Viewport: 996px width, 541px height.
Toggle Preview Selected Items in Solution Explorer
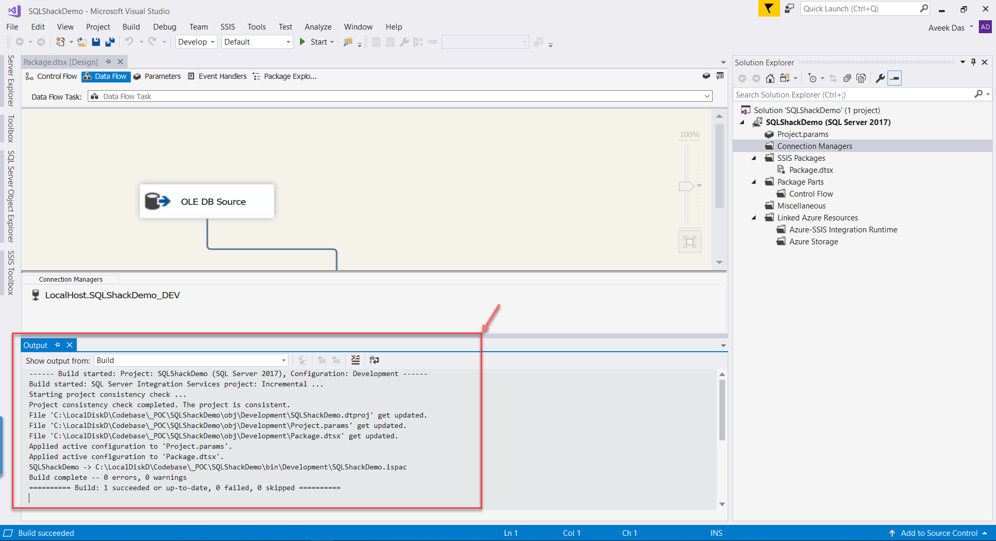coord(894,78)
